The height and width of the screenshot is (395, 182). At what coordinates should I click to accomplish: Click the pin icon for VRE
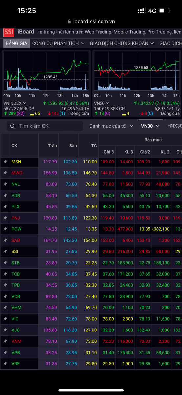pyautogui.click(x=5, y=363)
